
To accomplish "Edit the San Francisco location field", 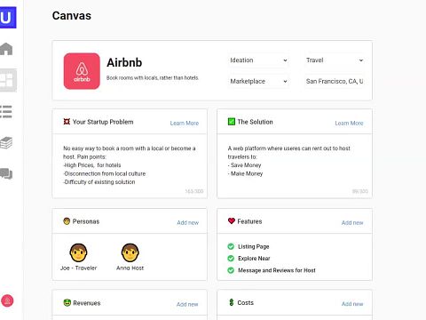I will pos(335,81).
